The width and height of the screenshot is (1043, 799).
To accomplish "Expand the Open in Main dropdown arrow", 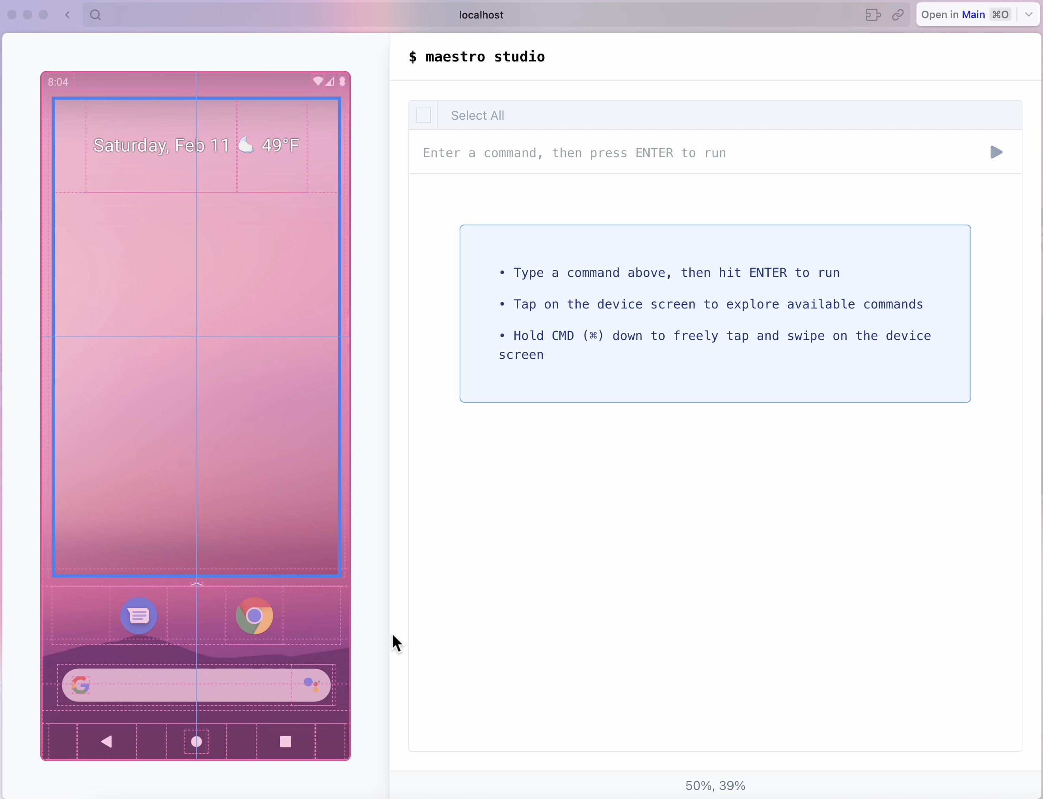I will coord(1029,15).
